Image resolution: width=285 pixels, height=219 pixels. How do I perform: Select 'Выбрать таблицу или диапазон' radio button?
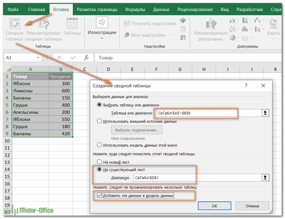coord(99,105)
